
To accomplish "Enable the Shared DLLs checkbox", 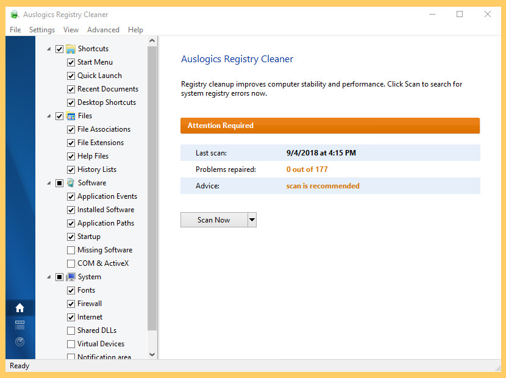I will click(71, 330).
